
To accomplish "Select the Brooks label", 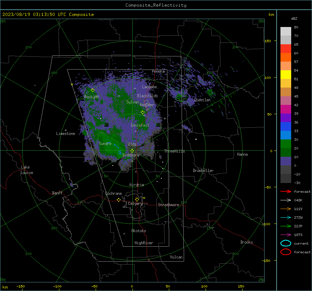I will (x=246, y=242).
